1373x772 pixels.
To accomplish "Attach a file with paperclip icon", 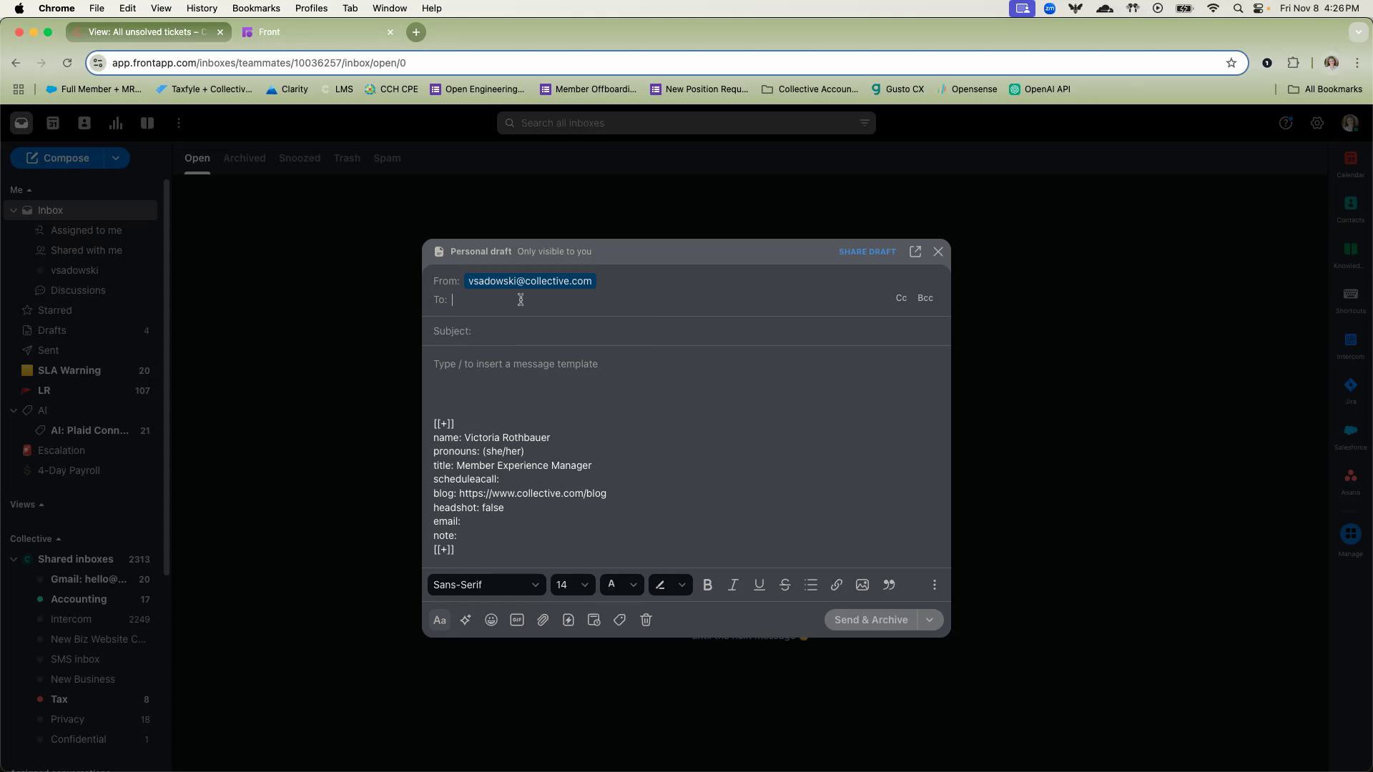I will point(543,620).
